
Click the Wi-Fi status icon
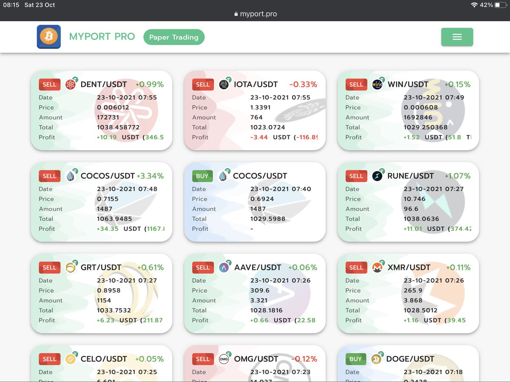[x=474, y=5]
